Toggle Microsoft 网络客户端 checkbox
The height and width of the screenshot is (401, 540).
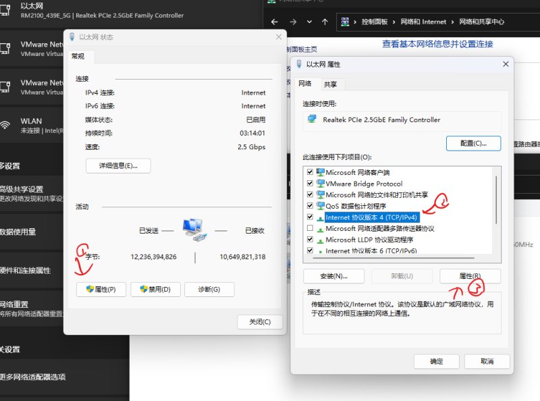[x=310, y=172]
